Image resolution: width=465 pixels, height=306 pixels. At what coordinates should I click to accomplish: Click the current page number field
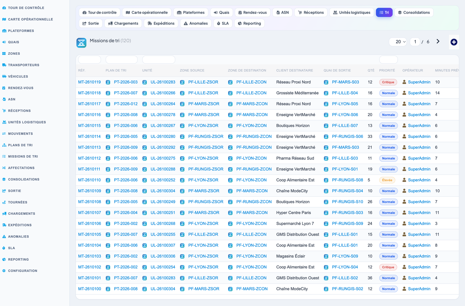415,42
